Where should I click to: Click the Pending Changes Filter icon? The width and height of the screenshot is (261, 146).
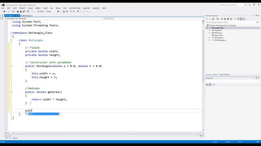[217, 19]
